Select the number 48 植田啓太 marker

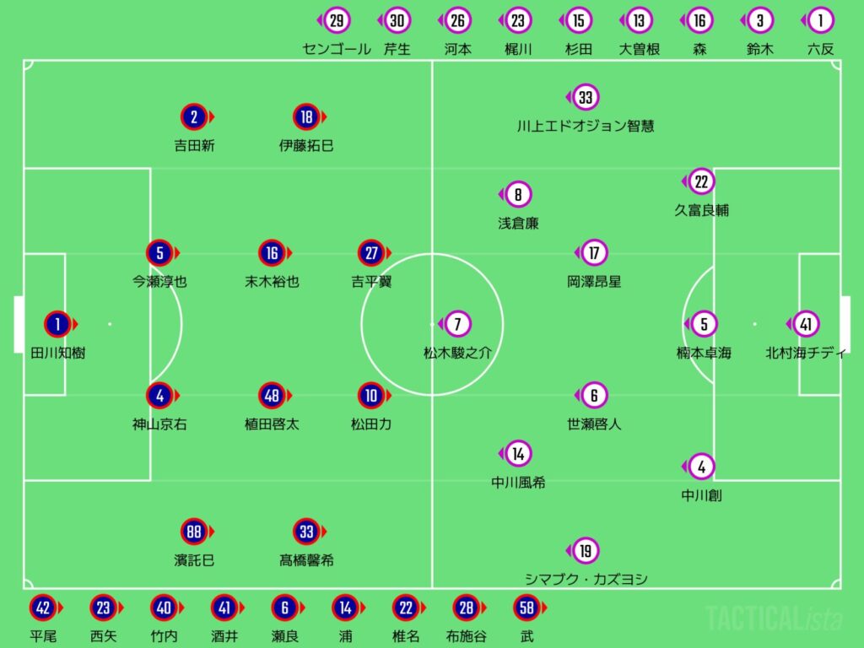pyautogui.click(x=272, y=395)
